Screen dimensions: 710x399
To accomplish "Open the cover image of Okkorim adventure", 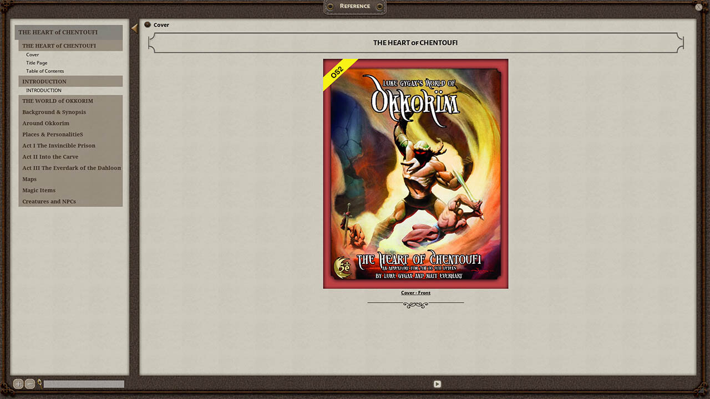I will click(x=415, y=173).
